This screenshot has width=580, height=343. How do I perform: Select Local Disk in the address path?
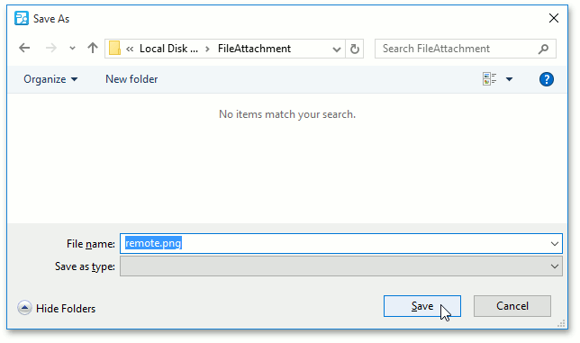tap(168, 49)
